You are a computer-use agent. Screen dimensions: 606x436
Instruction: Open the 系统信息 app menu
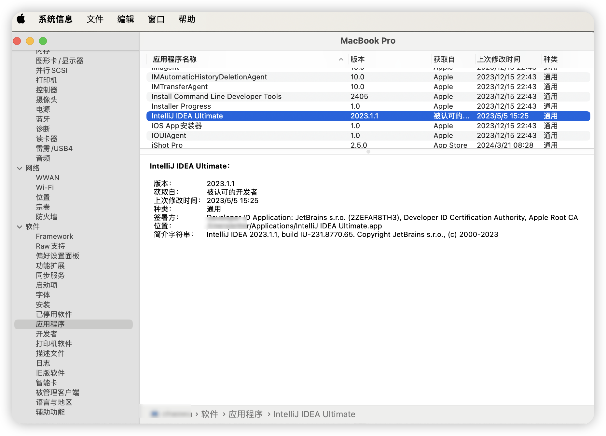click(55, 19)
